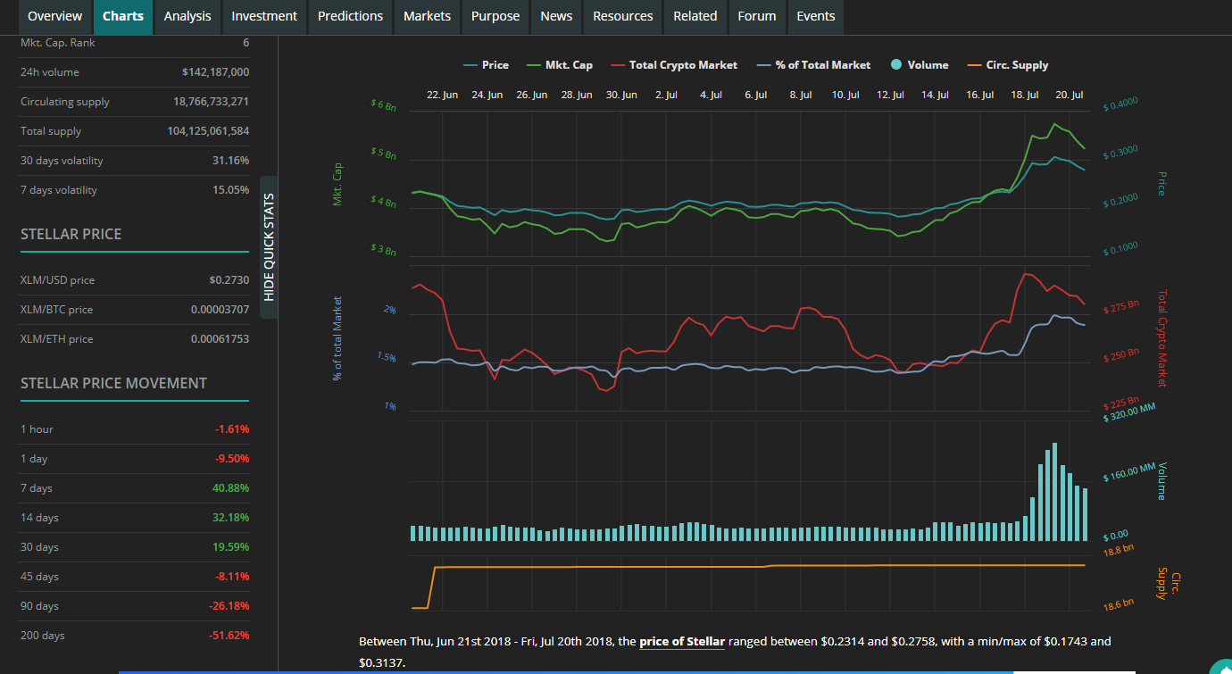Screen dimensions: 1232x674
Task: Click the XLM/ETH price 0.00061753
Action: [x=220, y=339]
